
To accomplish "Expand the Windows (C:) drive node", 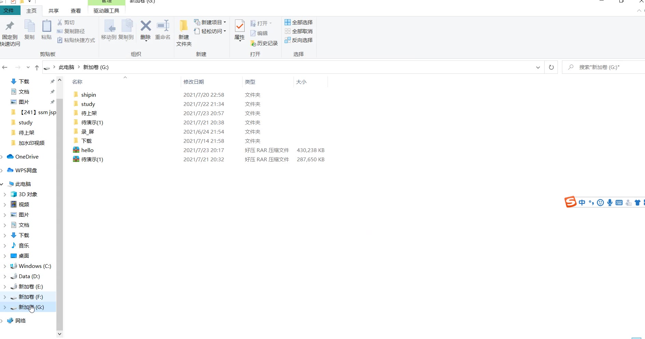I will 5,266.
